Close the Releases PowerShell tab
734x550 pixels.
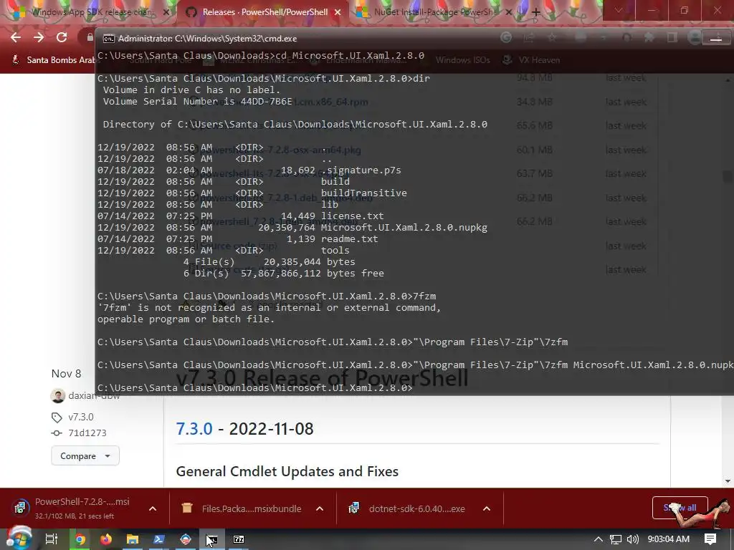pyautogui.click(x=338, y=12)
